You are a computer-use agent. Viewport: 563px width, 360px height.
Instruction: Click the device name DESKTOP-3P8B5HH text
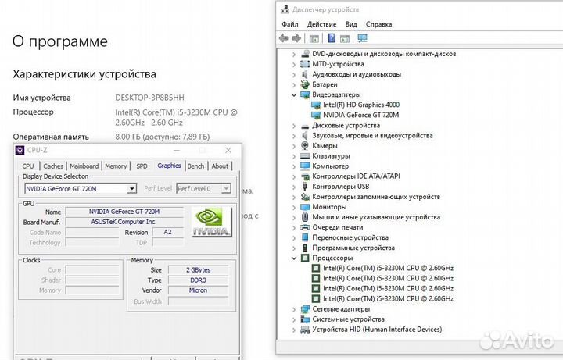pos(149,98)
